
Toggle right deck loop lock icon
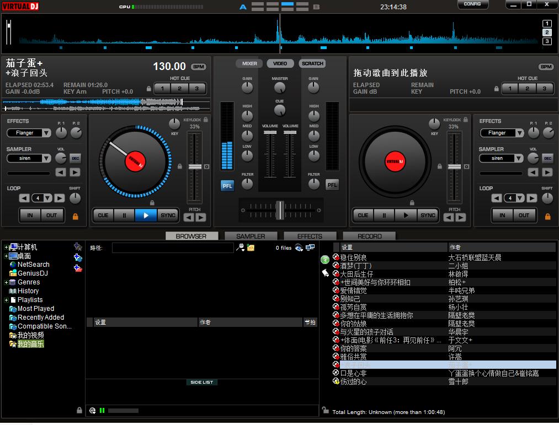click(x=547, y=217)
